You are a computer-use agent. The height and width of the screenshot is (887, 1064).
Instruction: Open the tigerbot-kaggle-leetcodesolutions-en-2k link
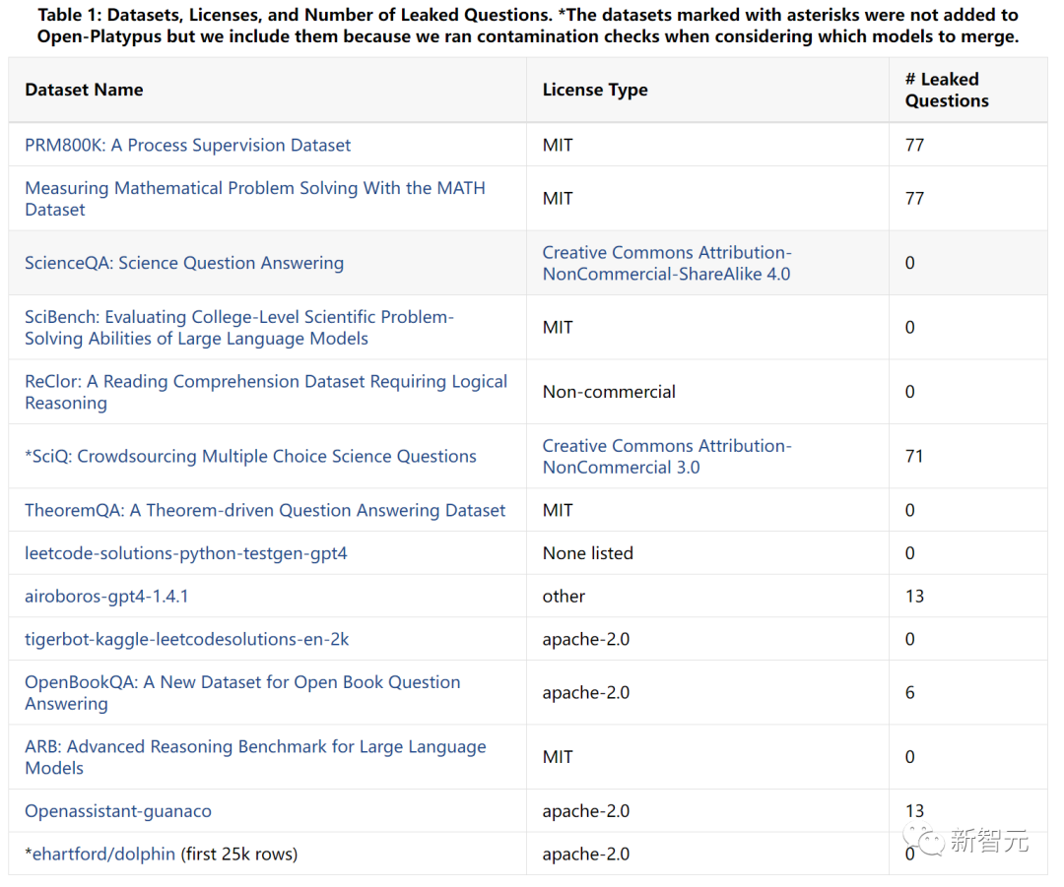point(186,639)
